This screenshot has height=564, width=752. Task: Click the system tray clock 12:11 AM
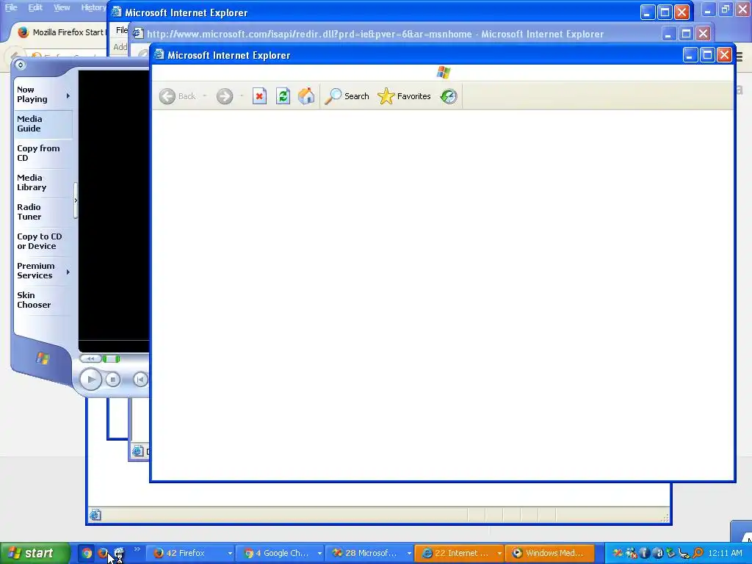[725, 553]
